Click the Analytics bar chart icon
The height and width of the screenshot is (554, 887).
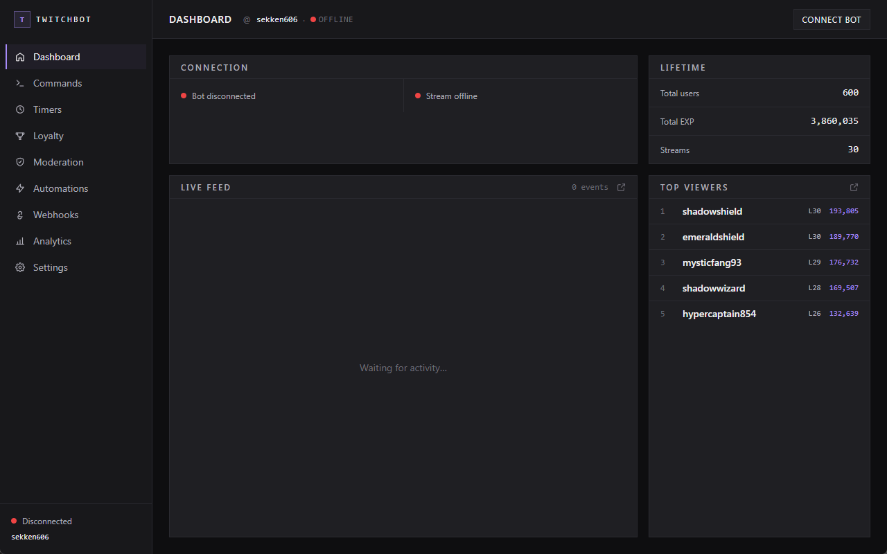coord(20,241)
